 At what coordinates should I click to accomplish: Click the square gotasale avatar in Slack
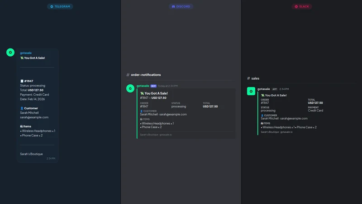251,91
